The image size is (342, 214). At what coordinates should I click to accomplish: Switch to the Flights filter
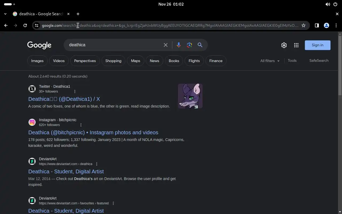coord(194,61)
